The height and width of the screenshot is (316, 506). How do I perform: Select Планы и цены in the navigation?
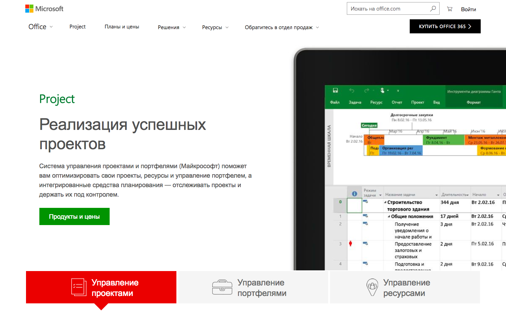point(122,26)
